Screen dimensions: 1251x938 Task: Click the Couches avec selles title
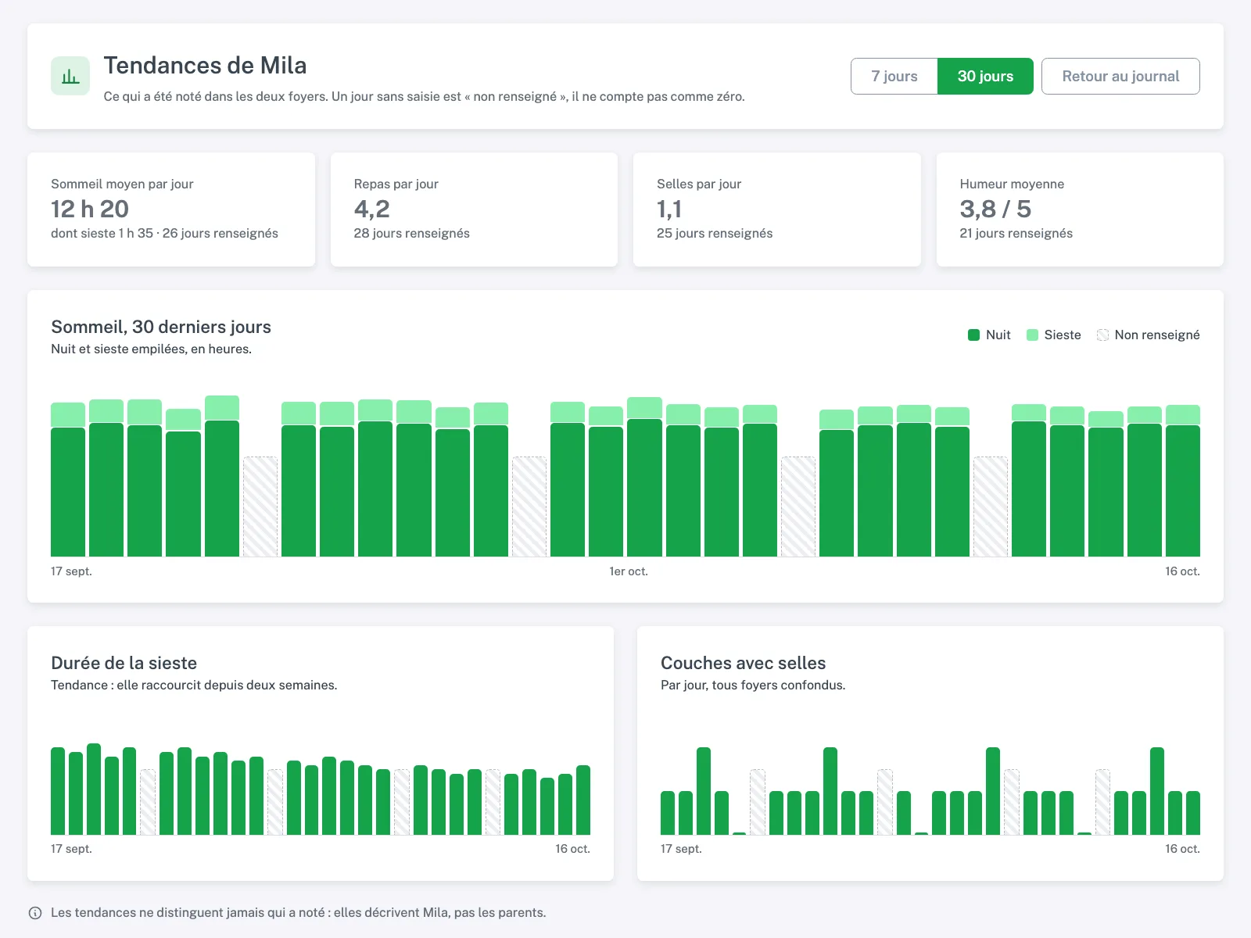[743, 663]
